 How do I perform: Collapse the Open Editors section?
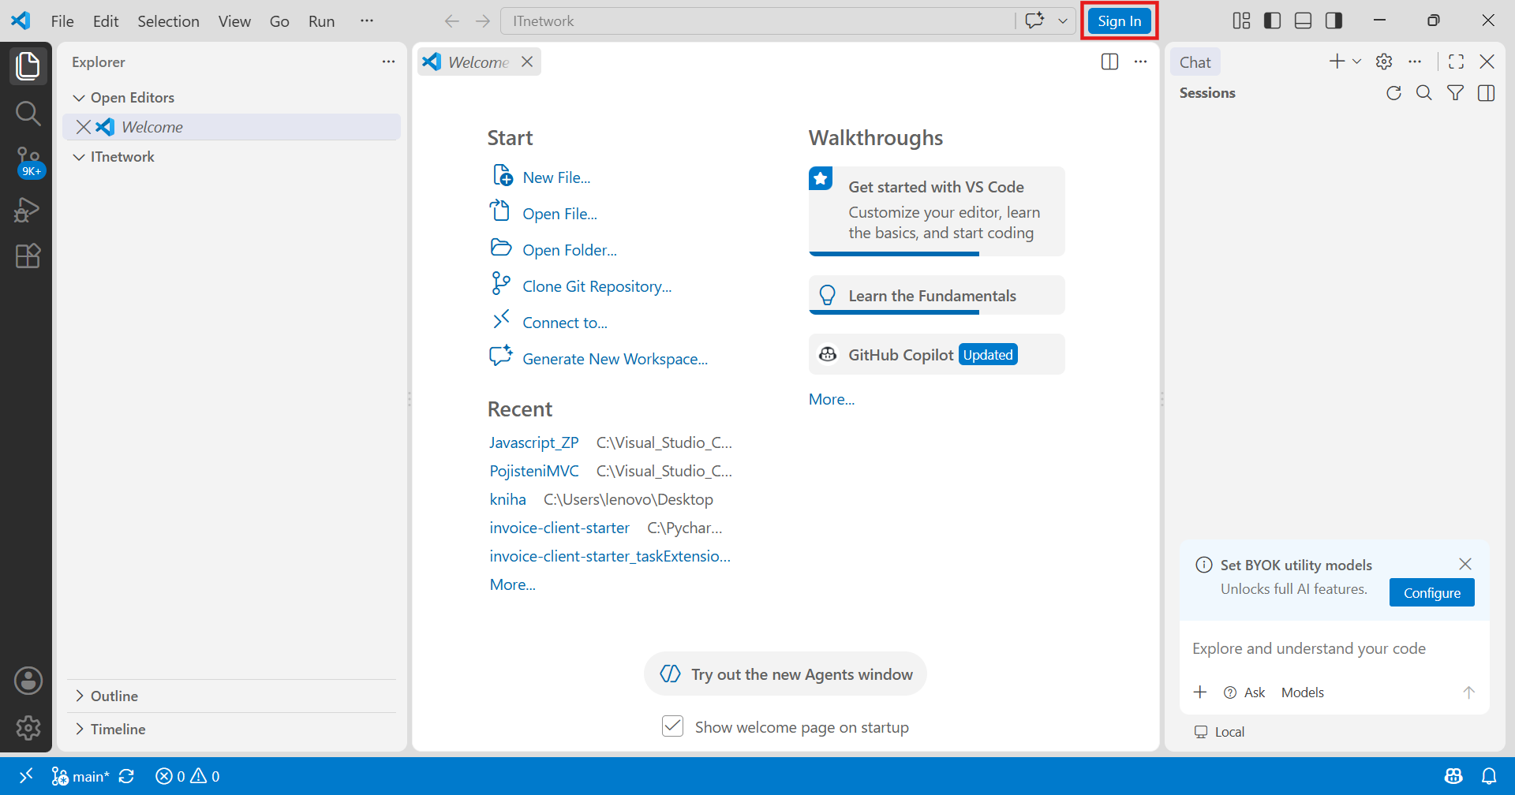pyautogui.click(x=231, y=97)
